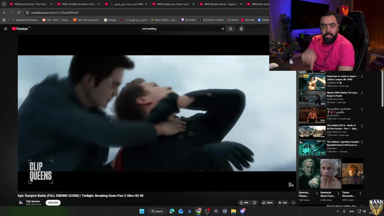Play Superman vs Justice League thumbnail
This screenshot has width=384, height=216.
312,82
